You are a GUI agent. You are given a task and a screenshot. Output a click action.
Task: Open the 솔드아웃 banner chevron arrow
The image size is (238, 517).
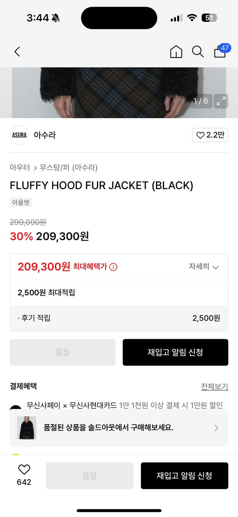216,428
